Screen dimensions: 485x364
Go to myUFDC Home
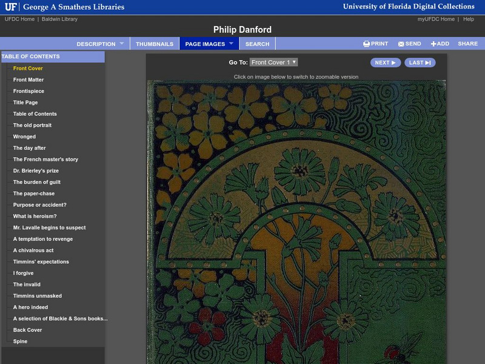coord(436,19)
